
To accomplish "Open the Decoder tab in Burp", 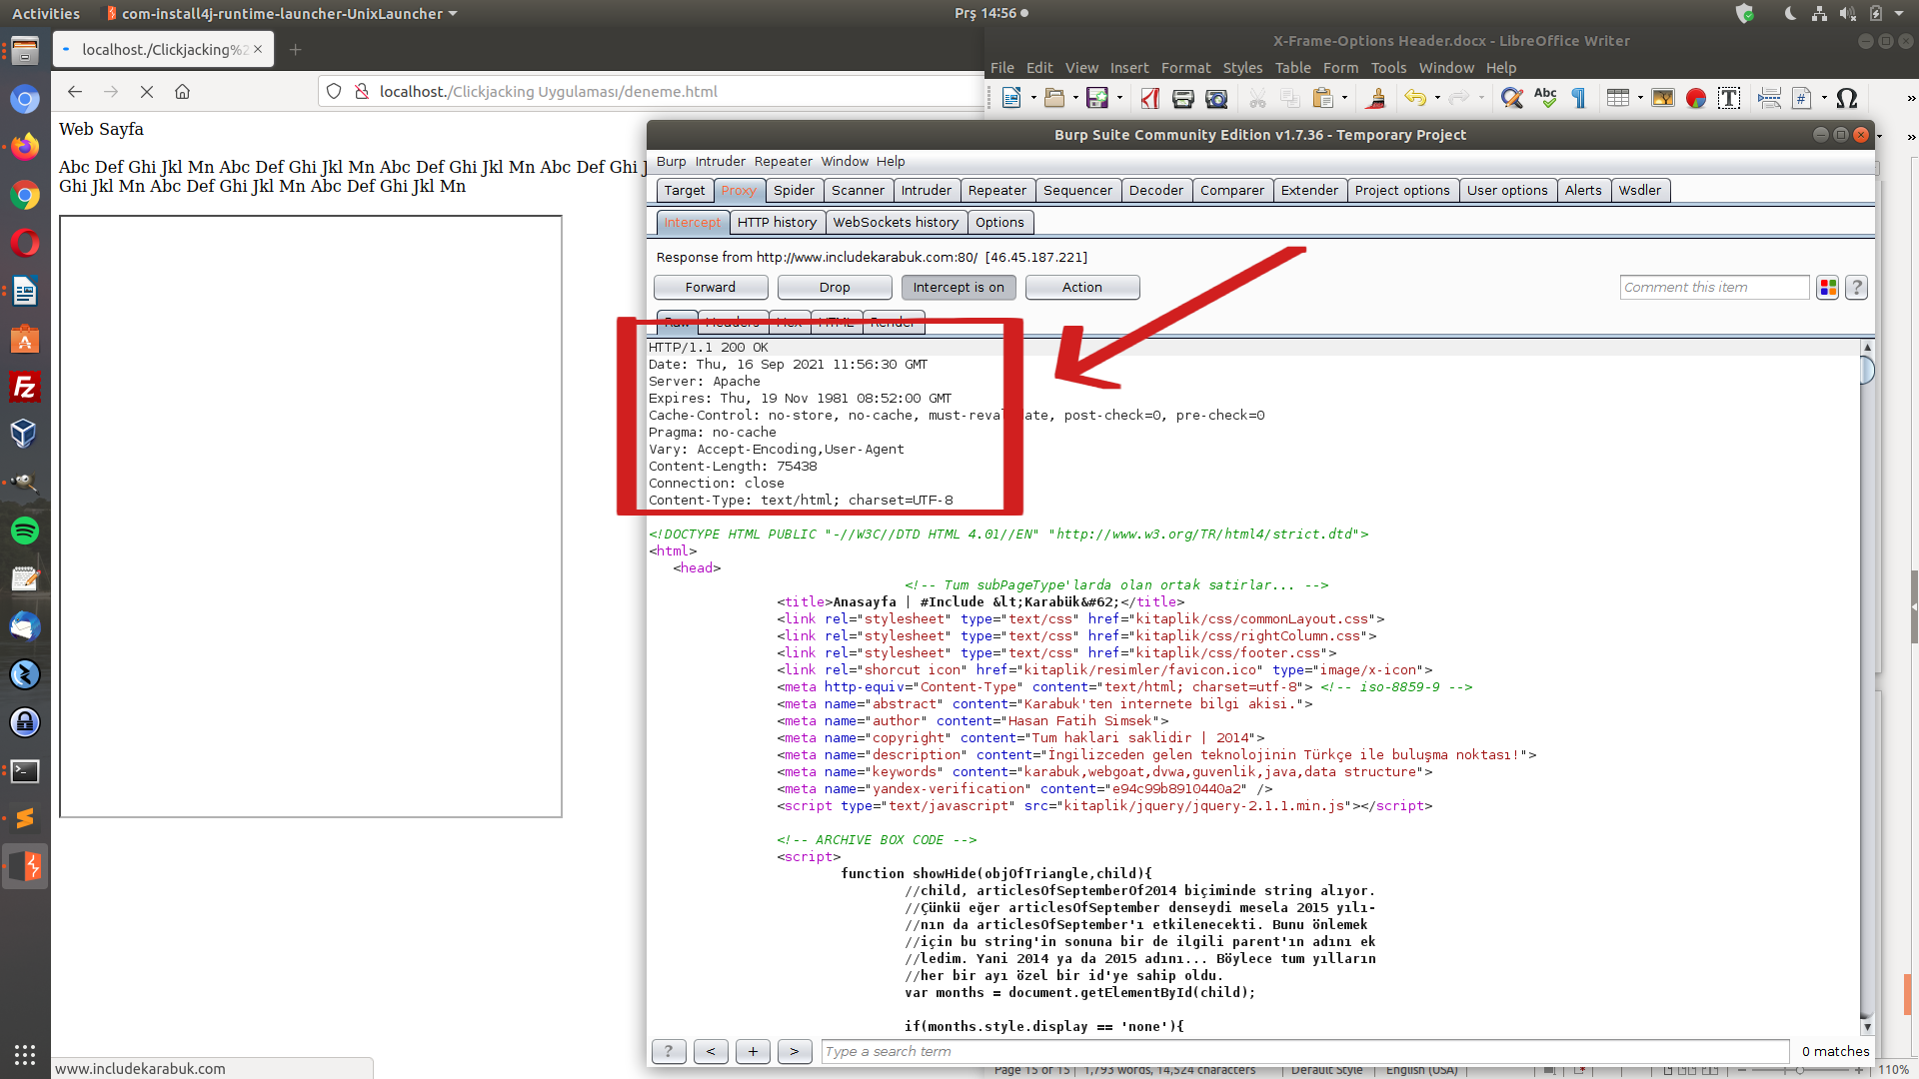I will pos(1156,190).
